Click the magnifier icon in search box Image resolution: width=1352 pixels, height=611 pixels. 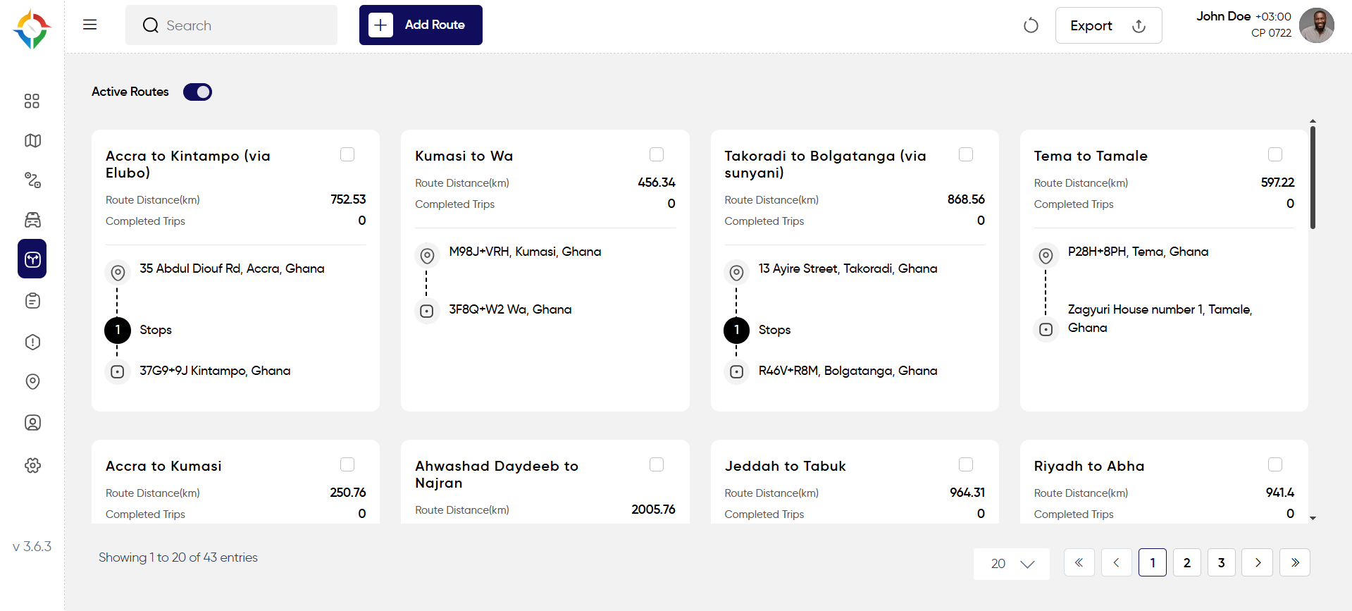point(151,25)
